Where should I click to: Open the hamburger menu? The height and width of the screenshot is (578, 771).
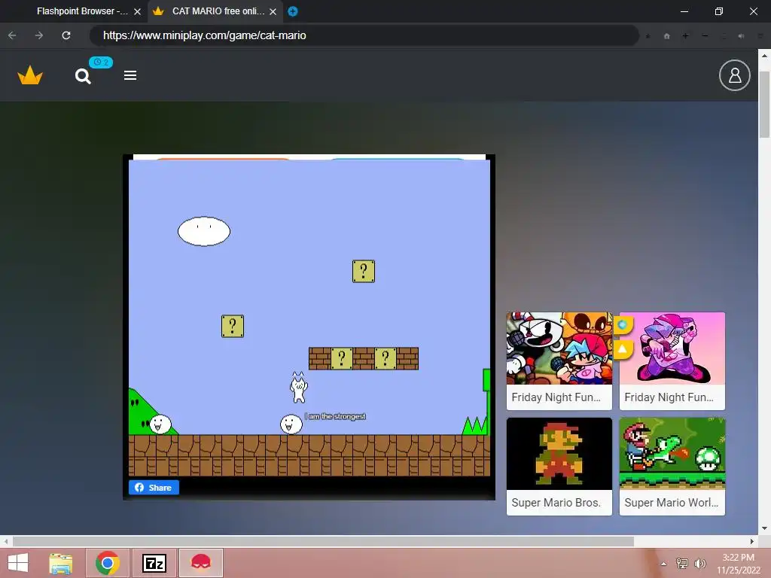tap(130, 75)
